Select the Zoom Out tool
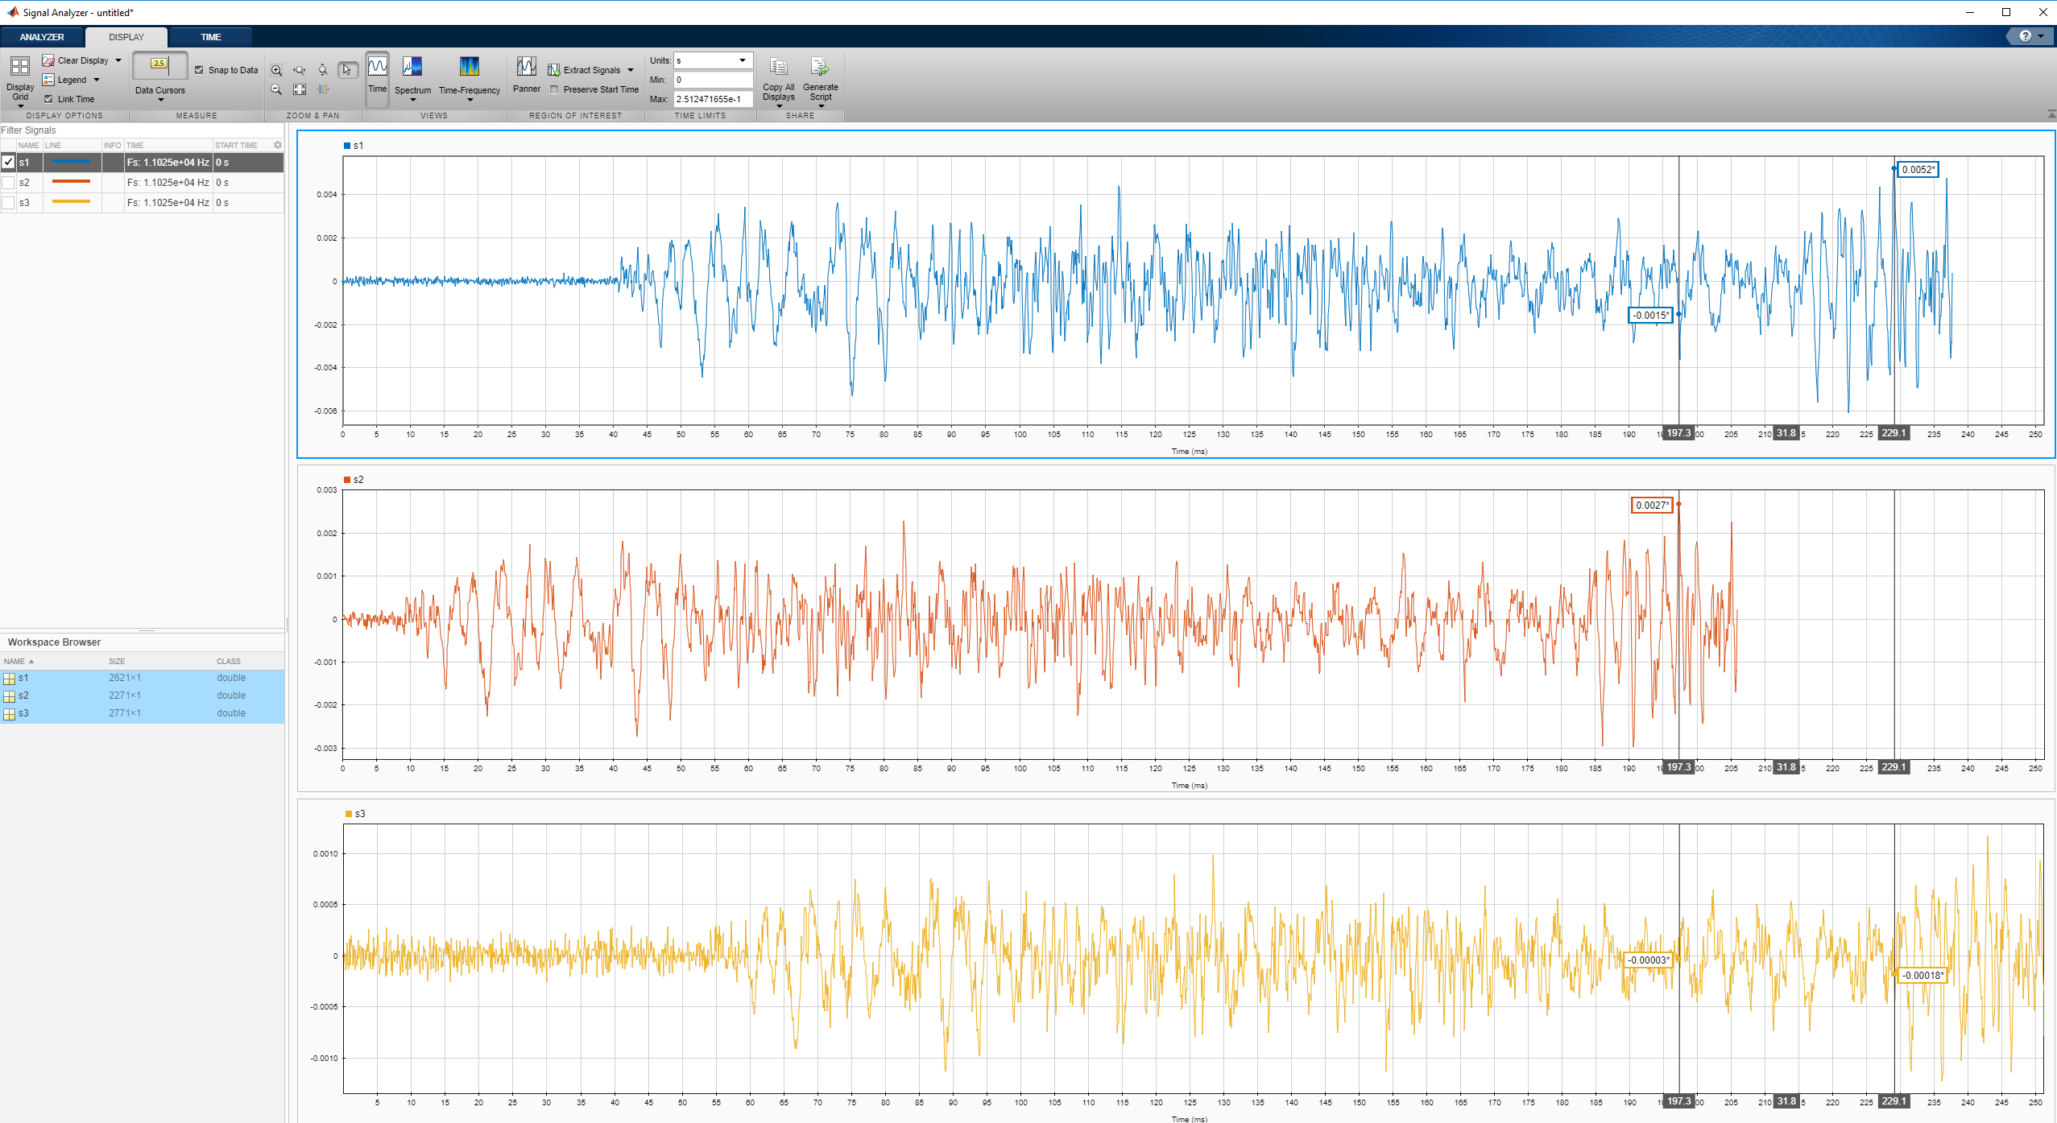2057x1123 pixels. [x=276, y=89]
